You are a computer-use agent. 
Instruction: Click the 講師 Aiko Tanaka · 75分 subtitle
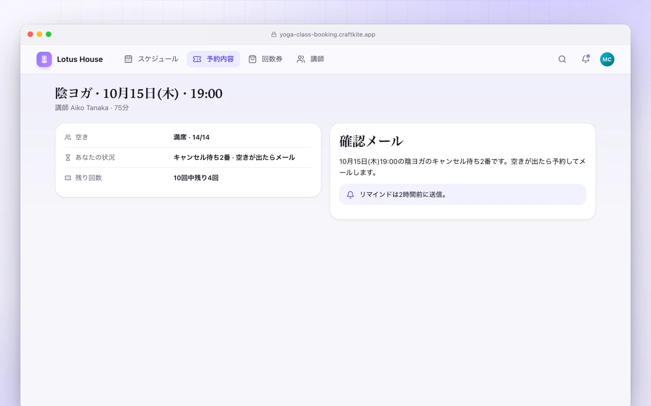coord(92,108)
